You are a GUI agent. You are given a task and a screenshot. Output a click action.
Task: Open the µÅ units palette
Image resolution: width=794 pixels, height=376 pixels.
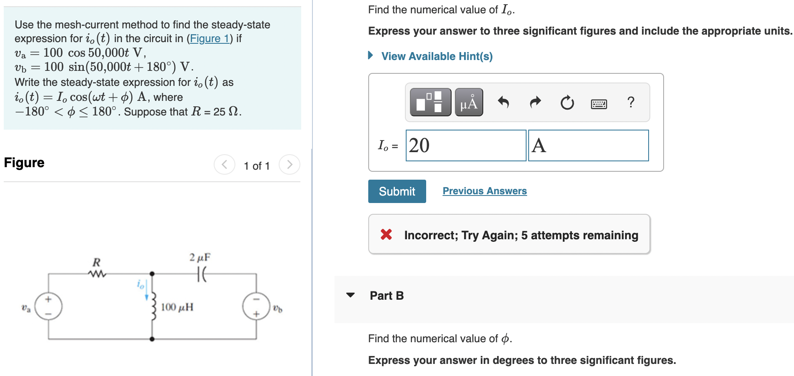click(x=468, y=102)
